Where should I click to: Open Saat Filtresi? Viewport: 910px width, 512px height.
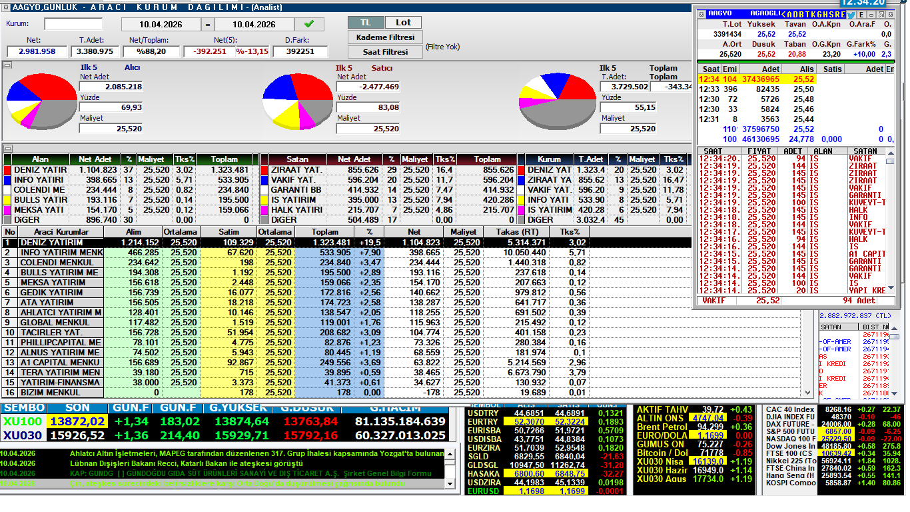[x=385, y=51]
